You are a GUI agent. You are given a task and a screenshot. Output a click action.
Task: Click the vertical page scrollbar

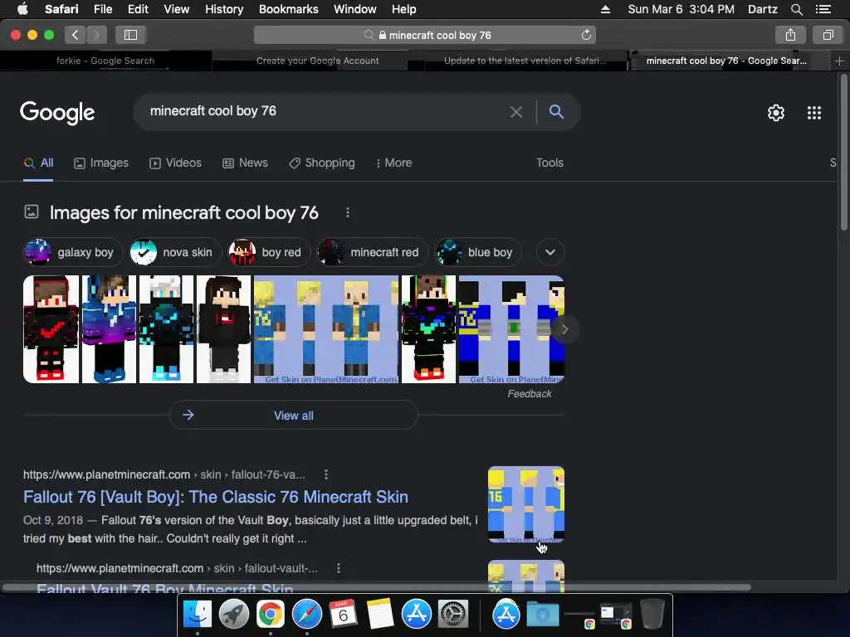[843, 153]
